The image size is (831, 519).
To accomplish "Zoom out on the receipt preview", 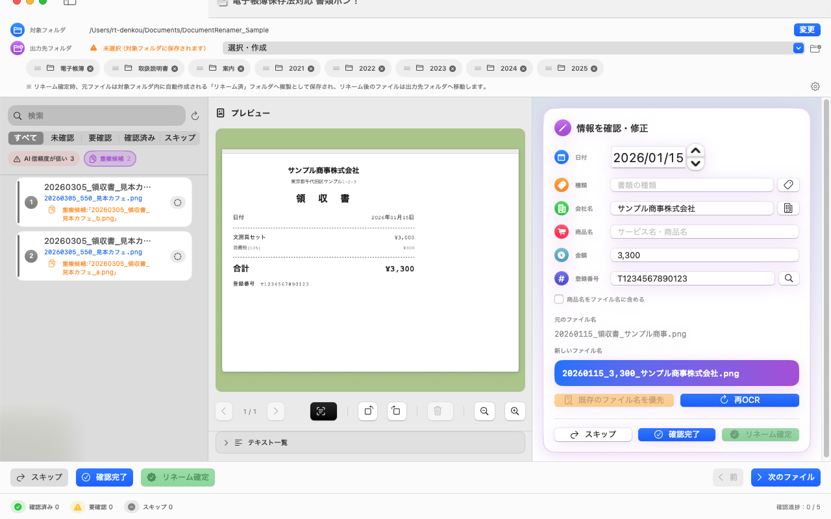I will coord(484,411).
